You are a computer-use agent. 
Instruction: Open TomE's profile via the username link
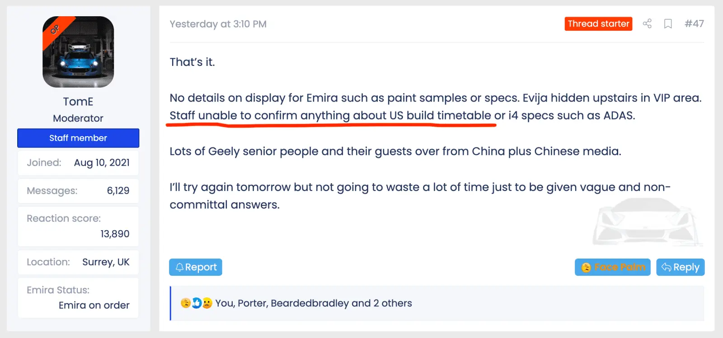point(78,102)
